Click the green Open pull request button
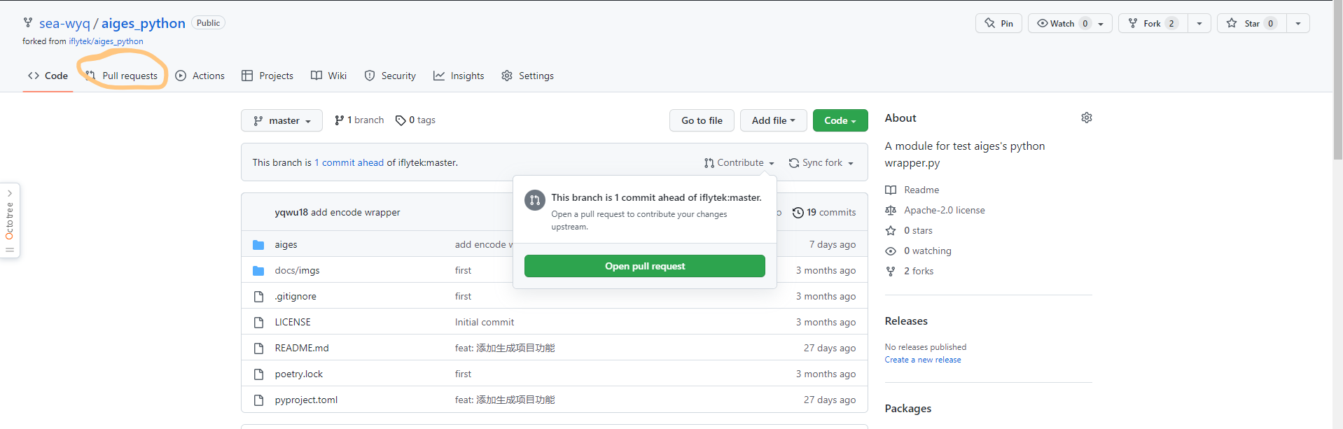The width and height of the screenshot is (1343, 429). coord(645,266)
